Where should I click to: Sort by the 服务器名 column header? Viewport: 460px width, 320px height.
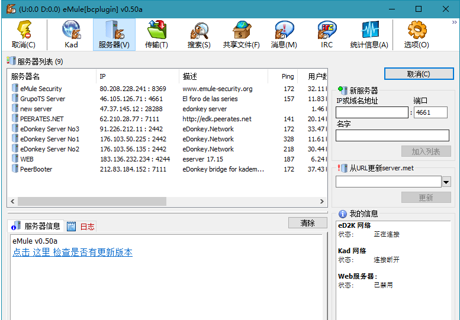[52, 76]
